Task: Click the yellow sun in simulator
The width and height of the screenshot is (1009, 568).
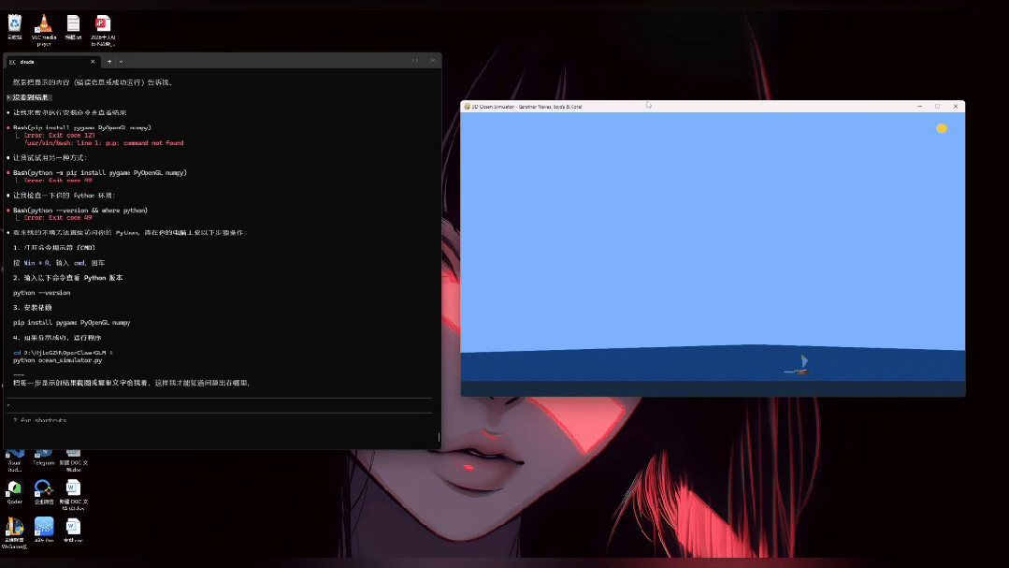Action: [x=942, y=129]
